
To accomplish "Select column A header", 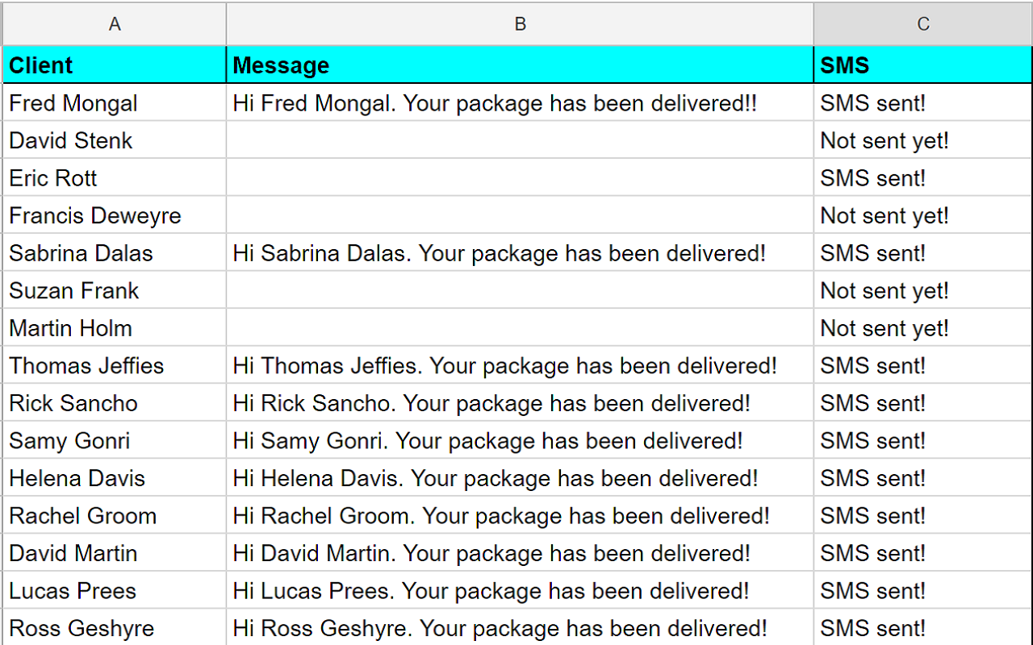I will point(115,24).
